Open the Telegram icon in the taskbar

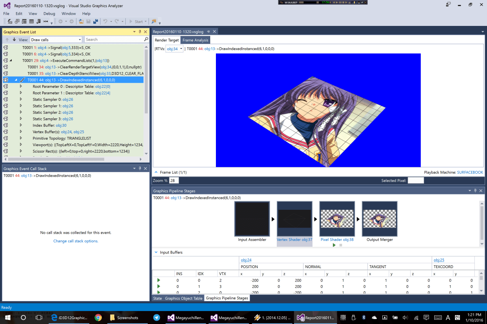(x=156, y=318)
